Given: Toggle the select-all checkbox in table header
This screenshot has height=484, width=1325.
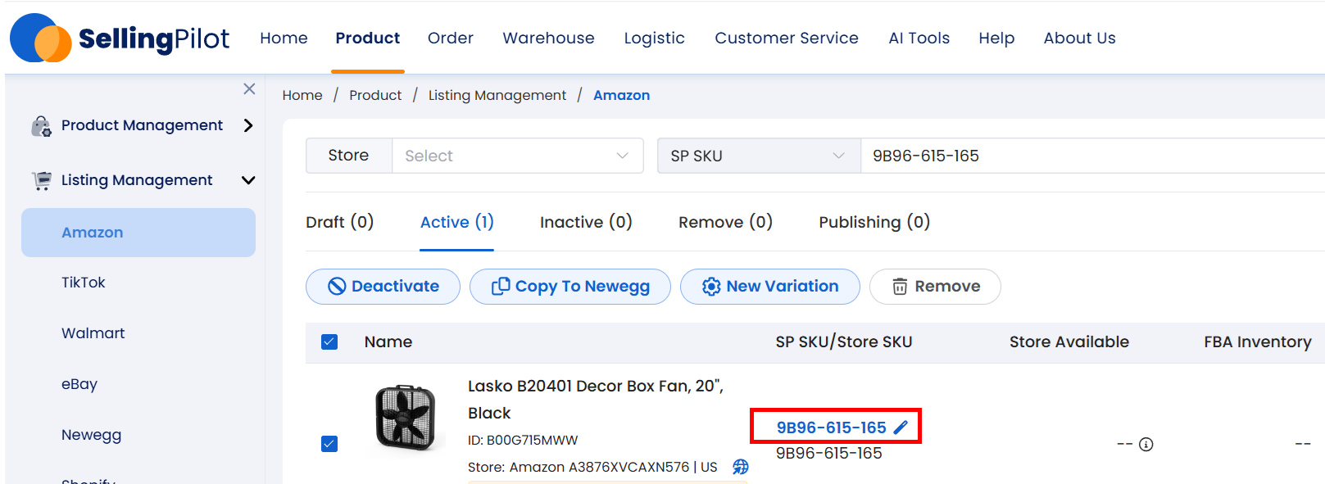Looking at the screenshot, I should click(x=329, y=342).
